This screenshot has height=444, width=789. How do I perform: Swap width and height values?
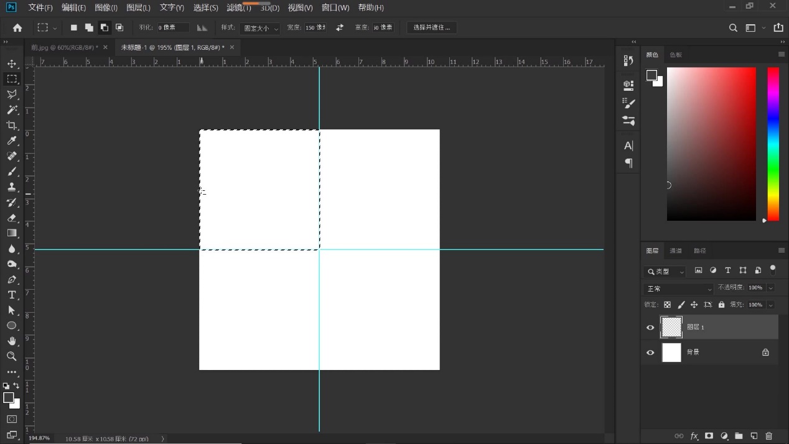point(340,28)
